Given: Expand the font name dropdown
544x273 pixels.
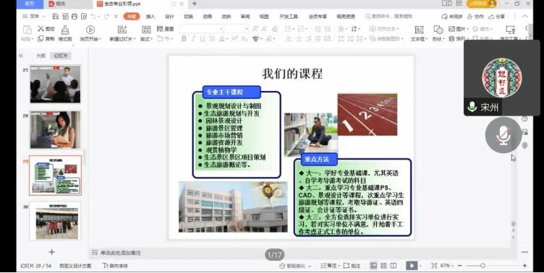Looking at the screenshot, I should click(x=221, y=29).
